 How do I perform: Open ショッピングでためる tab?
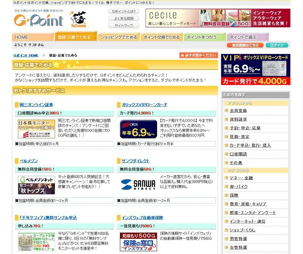[x=119, y=37]
